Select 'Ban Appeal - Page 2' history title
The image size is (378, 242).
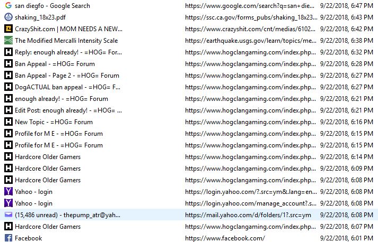click(67, 76)
